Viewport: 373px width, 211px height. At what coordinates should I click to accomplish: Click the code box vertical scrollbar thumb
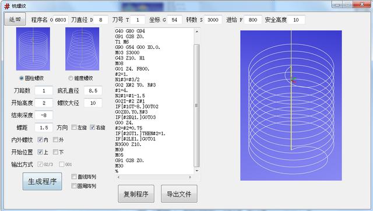pos(197,105)
